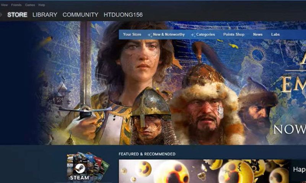The image size is (306, 183).
Task: Click the forward navigation arrow beside STORE
Action: 1,15
